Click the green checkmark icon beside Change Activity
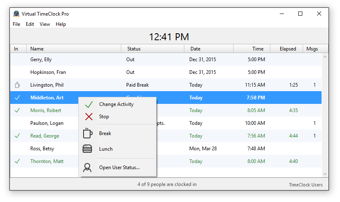 [x=89, y=104]
